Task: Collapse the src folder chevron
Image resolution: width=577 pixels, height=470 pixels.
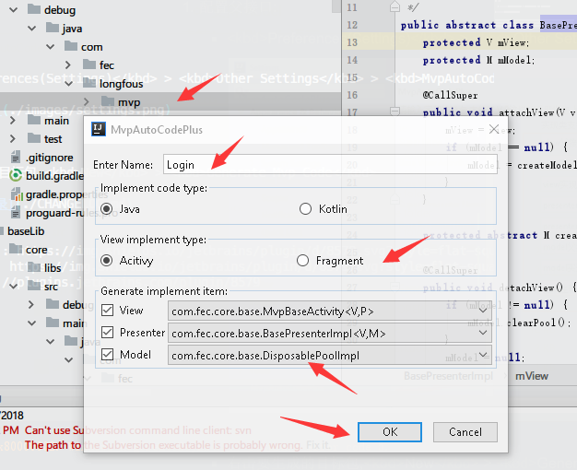Action: (13, 286)
